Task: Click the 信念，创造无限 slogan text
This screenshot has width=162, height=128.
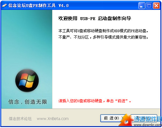Action: click(28, 102)
